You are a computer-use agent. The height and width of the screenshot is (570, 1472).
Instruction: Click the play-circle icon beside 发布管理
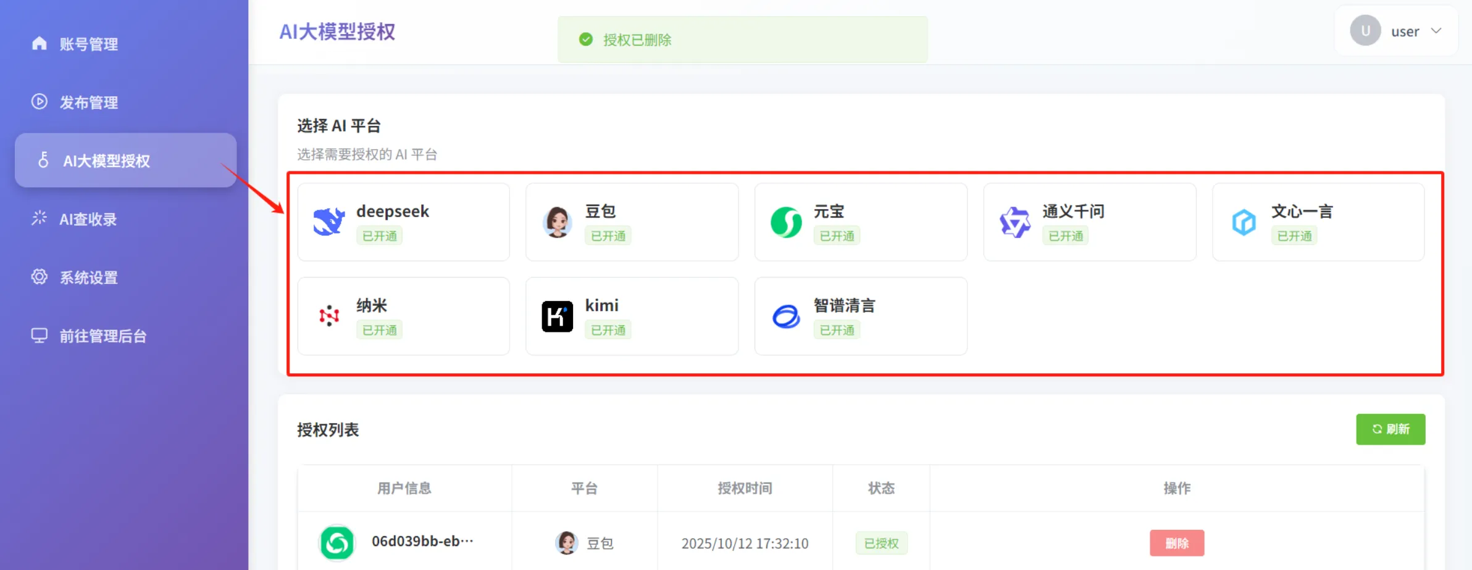[40, 101]
